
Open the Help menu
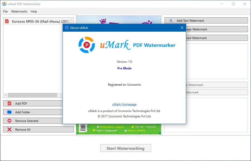34,11
